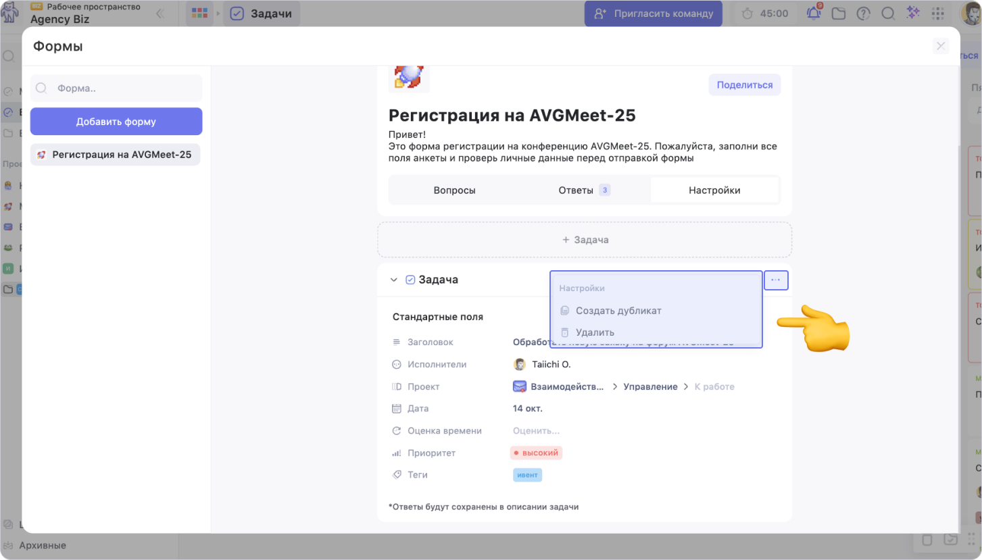Open the help question mark icon
The width and height of the screenshot is (982, 560).
pos(863,14)
